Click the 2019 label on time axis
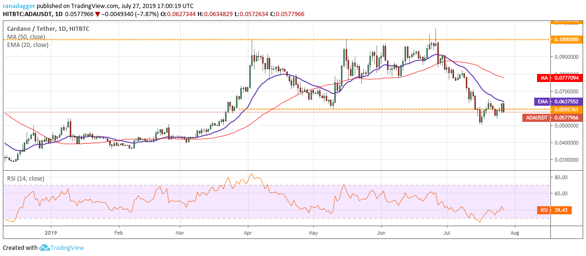 [x=50, y=233]
